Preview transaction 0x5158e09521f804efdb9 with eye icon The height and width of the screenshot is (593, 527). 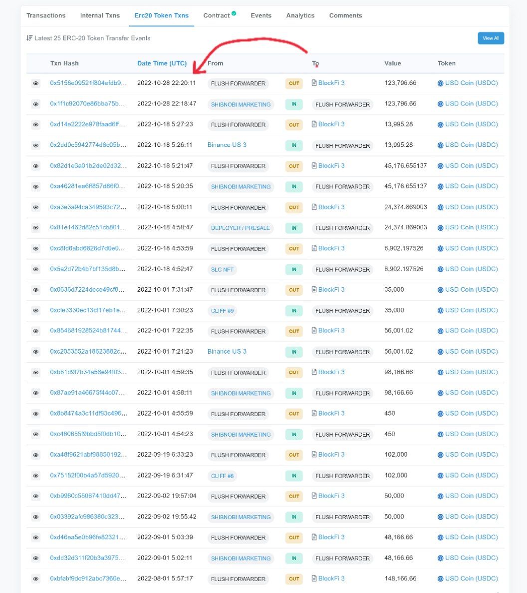point(36,83)
